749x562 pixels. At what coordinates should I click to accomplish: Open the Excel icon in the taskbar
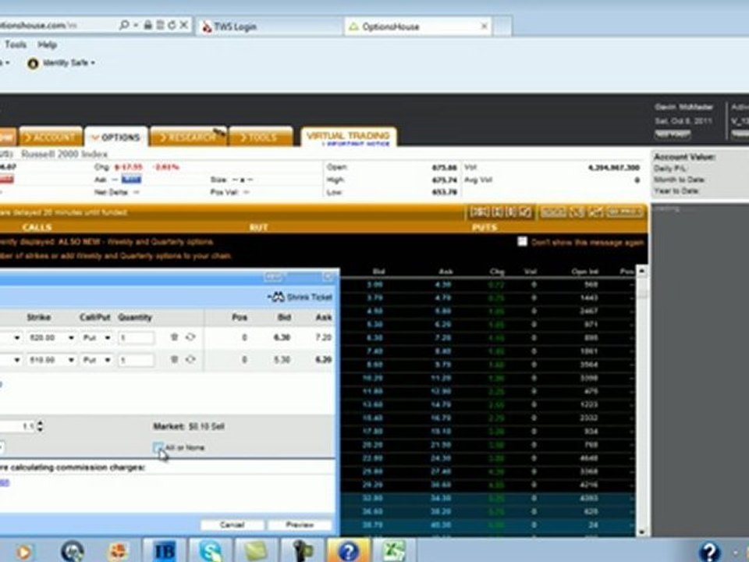pyautogui.click(x=393, y=551)
